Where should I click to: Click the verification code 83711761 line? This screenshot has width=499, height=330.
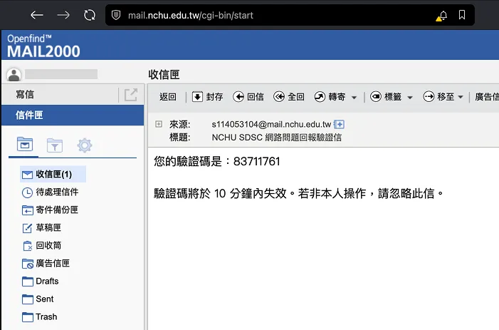(216, 162)
